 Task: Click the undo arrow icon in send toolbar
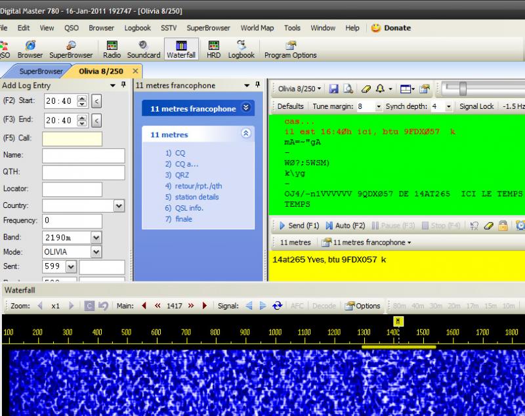[x=474, y=226]
